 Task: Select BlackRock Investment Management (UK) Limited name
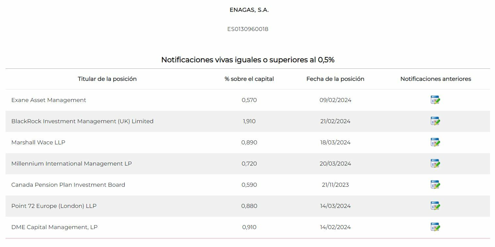tap(82, 121)
